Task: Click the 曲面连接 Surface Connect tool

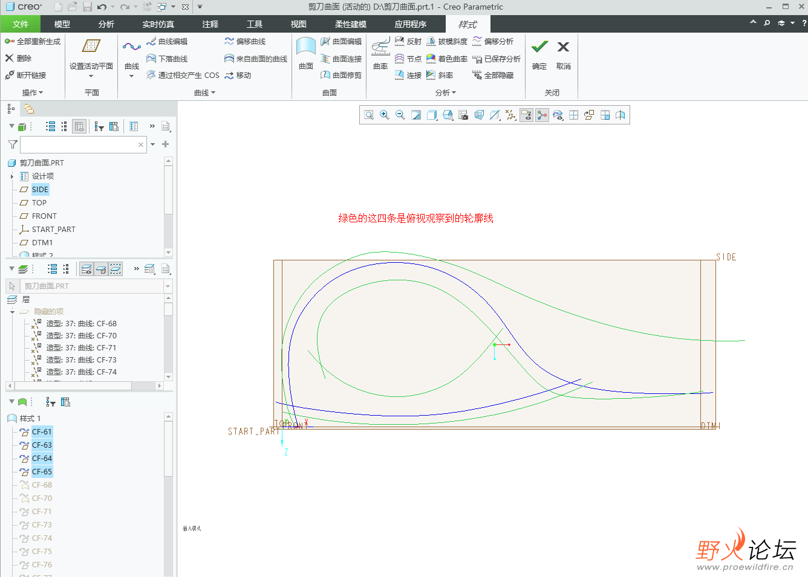Action: coord(341,59)
